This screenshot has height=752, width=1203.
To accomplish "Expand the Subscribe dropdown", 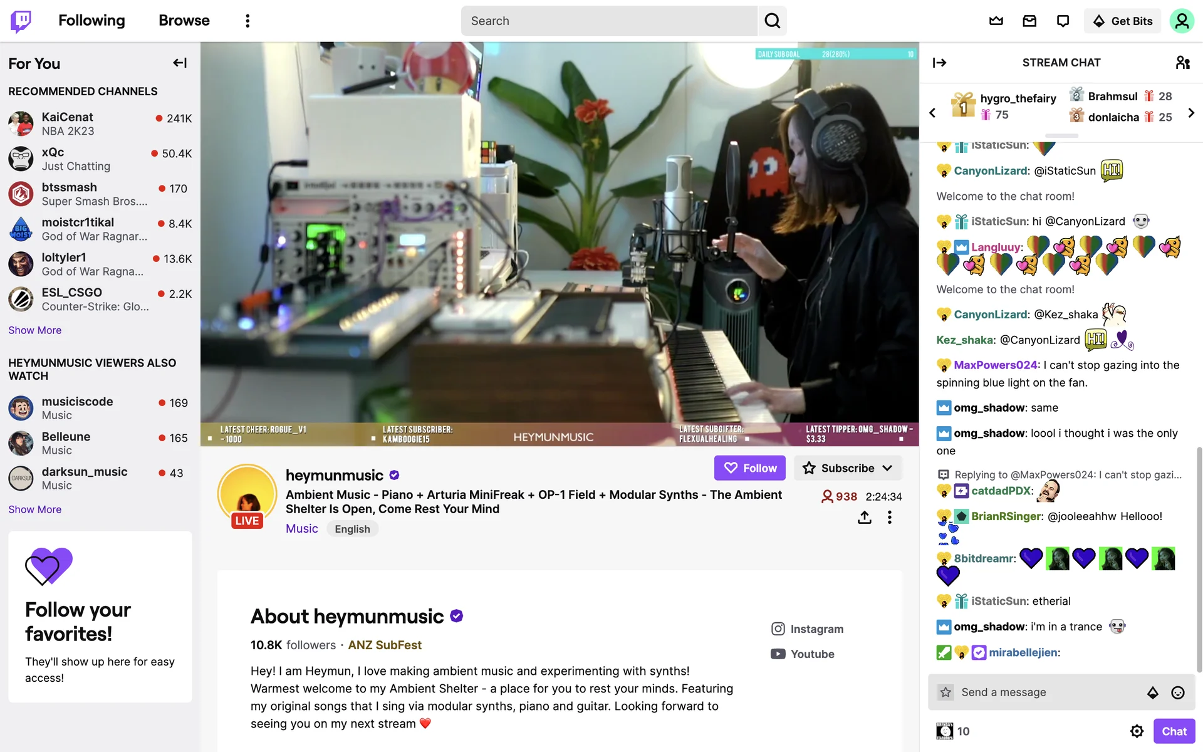I will tap(848, 468).
